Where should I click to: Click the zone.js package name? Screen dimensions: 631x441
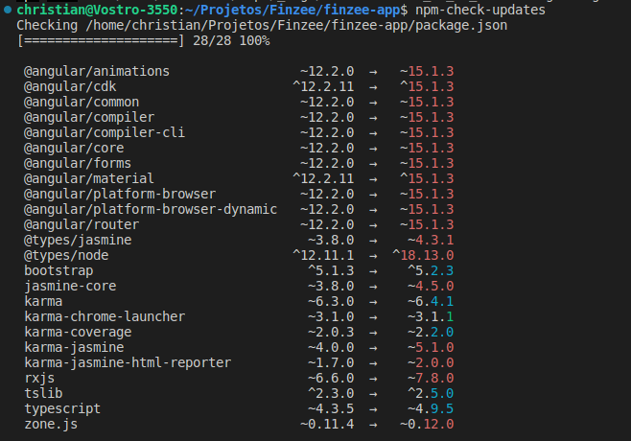(51, 424)
